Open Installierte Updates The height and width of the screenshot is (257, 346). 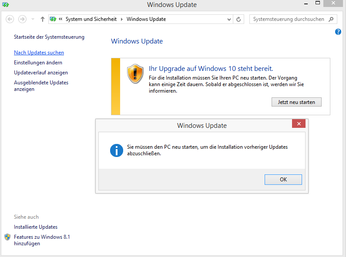pos(36,227)
